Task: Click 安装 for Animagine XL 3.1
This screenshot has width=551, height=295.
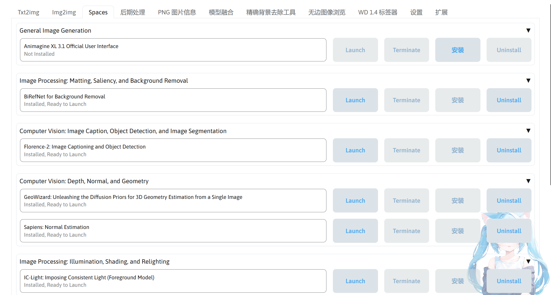Action: coord(458,50)
